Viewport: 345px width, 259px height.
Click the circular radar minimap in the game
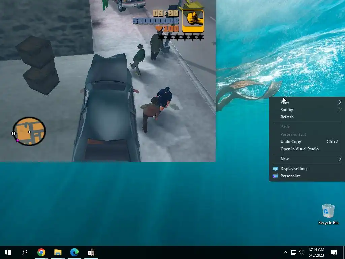[29, 131]
